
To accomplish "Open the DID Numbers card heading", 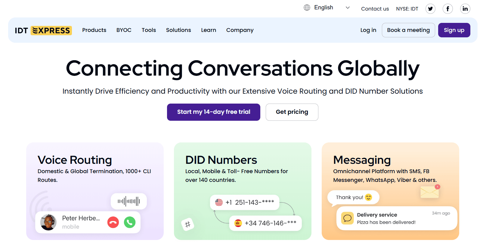I will [221, 160].
